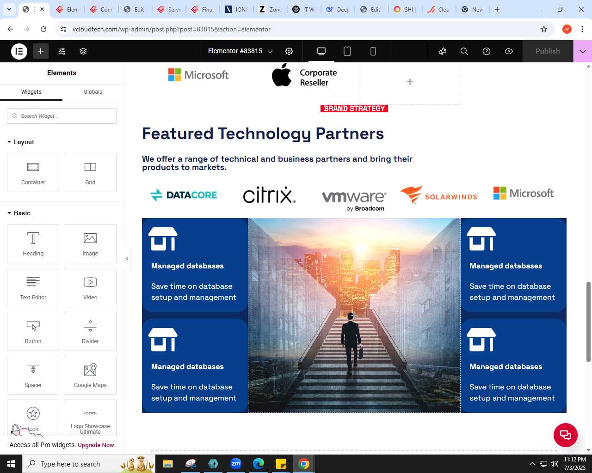Open Site Settings sliders icon

point(62,51)
